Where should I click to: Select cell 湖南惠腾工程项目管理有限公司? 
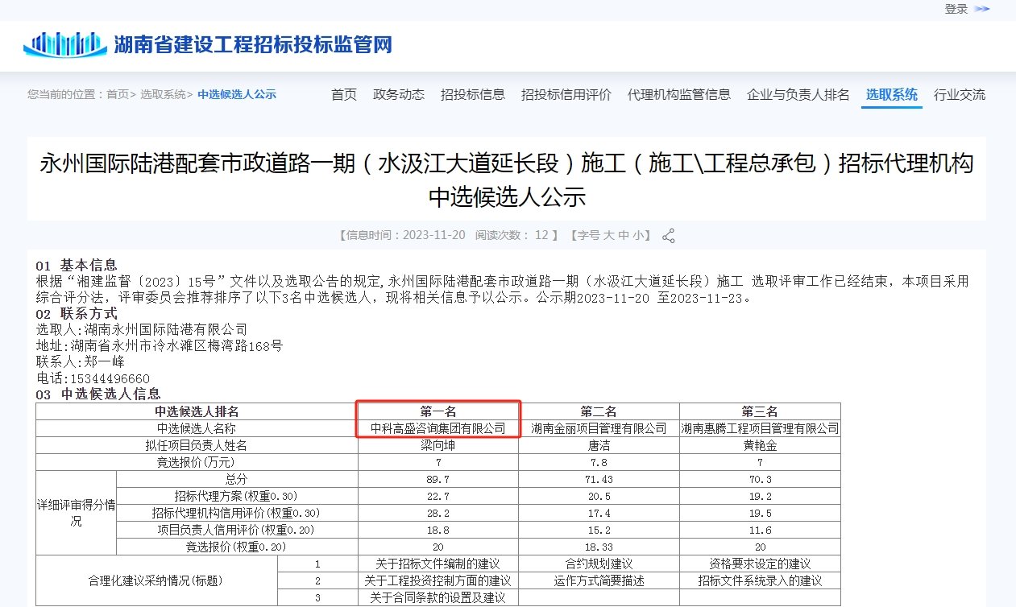(760, 428)
